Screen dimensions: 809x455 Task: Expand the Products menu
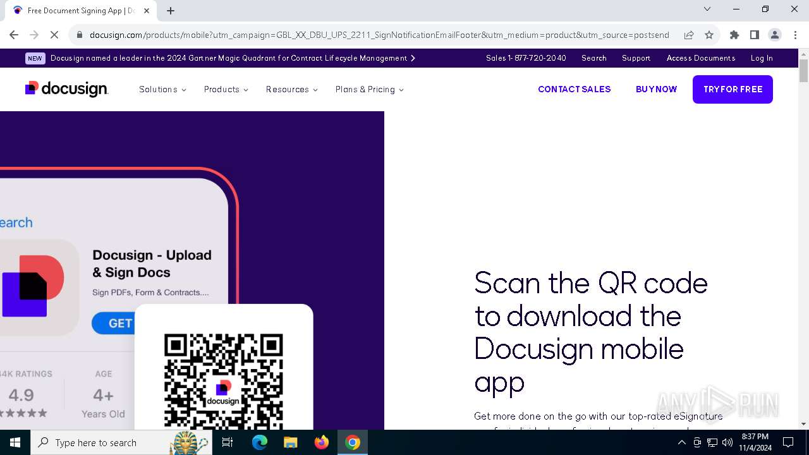(x=226, y=89)
